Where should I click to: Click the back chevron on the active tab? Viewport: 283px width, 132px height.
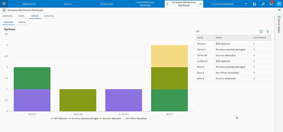168,4
